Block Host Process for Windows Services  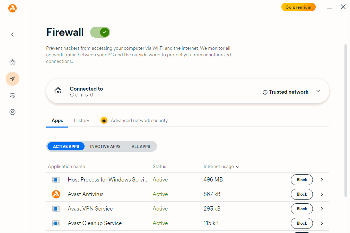301,180
